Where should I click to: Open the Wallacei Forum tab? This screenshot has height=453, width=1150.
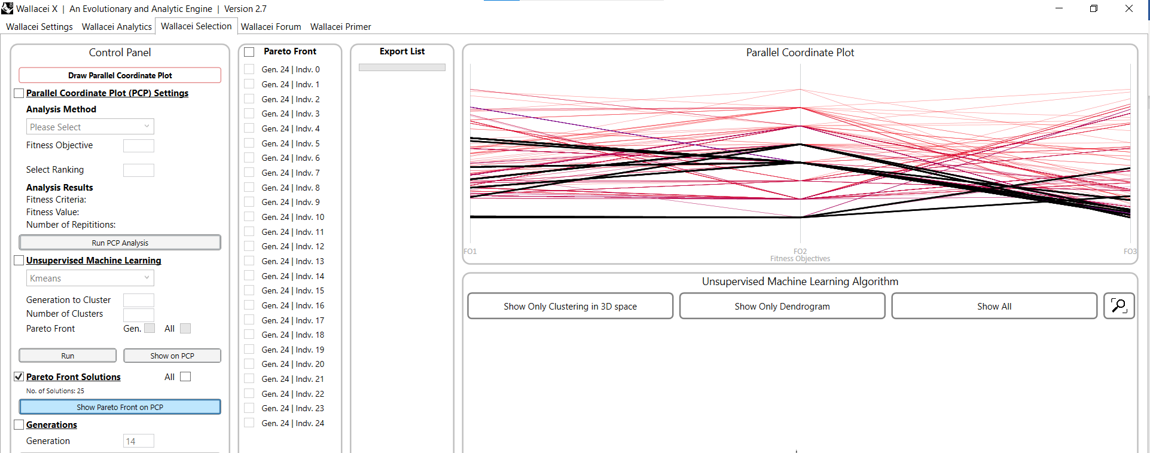271,27
